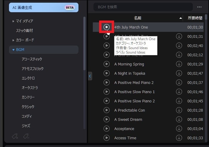
Task: Click the remove tag icon at bottom
Action: click(26, 136)
